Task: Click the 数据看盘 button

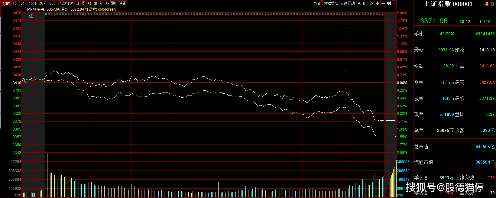Action: 331,3
